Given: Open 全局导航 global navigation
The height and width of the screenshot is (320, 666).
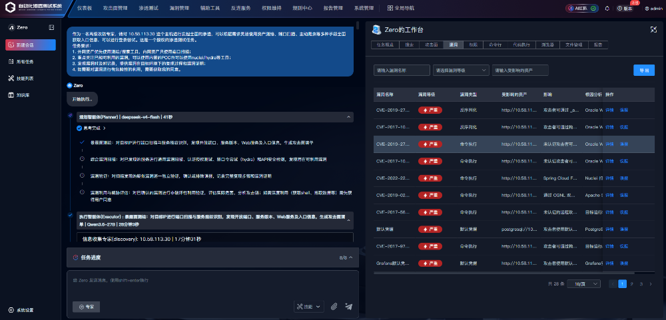Looking at the screenshot, I should coord(401,8).
